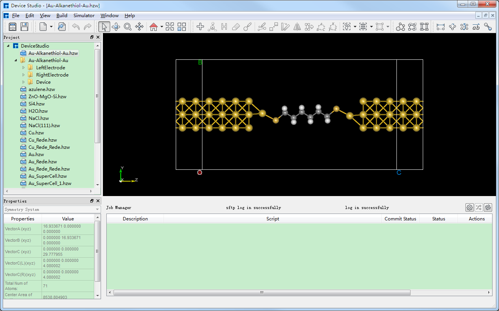
Task: Select the measure distance tool
Action: pyautogui.click(x=440, y=27)
